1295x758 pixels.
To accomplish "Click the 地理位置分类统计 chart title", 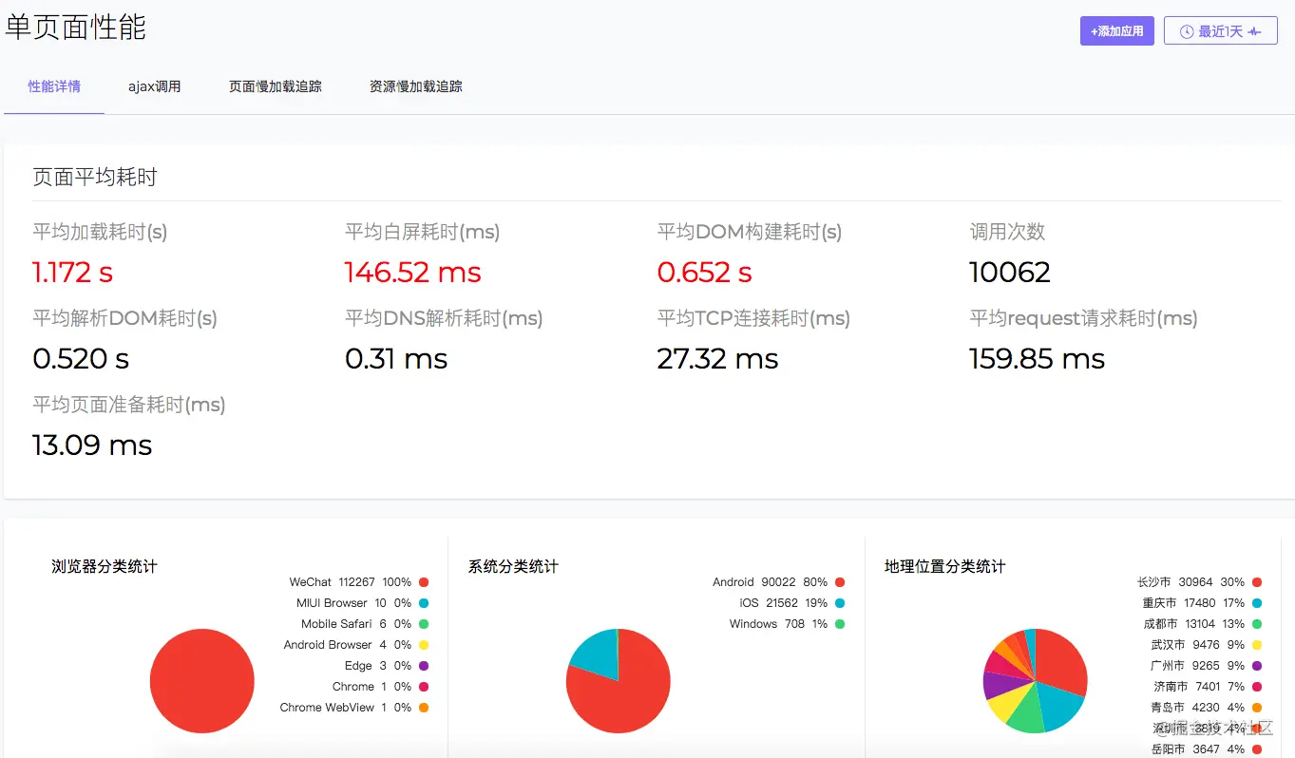I will tap(944, 566).
